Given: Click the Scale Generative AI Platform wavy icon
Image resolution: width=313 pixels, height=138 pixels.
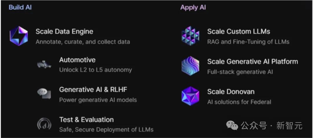Looking at the screenshot, I should [x=190, y=66].
